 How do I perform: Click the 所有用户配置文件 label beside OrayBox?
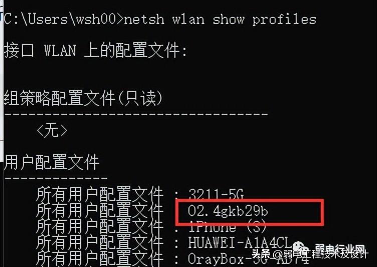click(x=100, y=259)
